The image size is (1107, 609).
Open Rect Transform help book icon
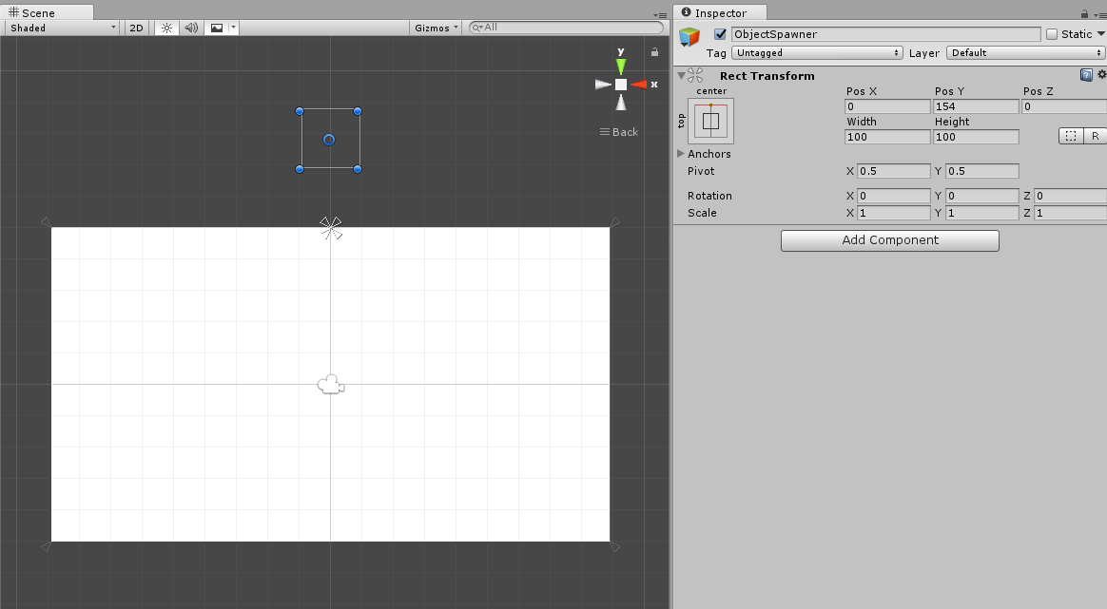(x=1086, y=75)
